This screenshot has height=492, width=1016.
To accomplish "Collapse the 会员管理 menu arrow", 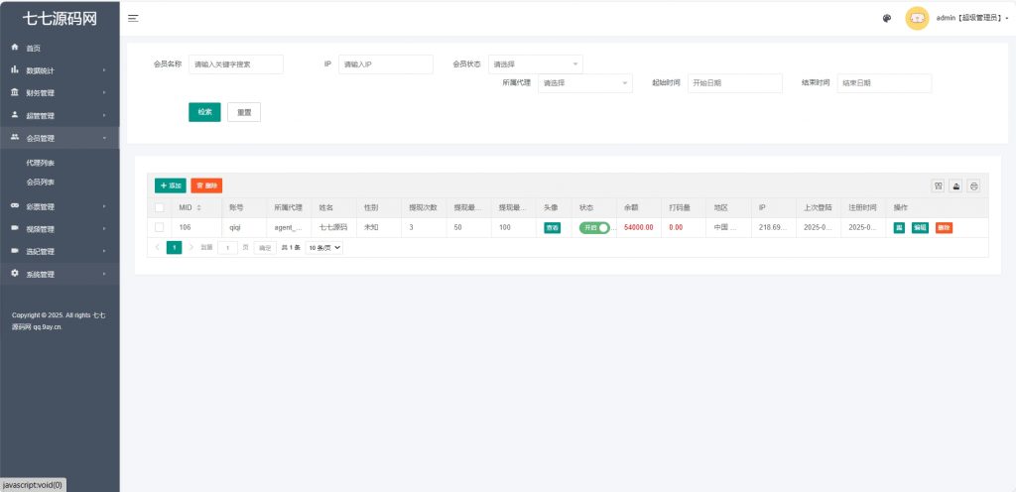I will tap(103, 138).
